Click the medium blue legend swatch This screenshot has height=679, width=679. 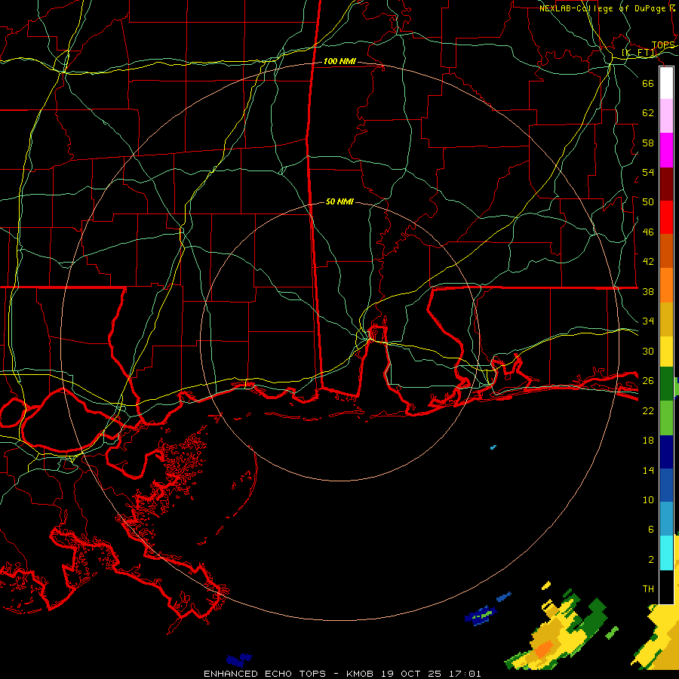point(666,485)
